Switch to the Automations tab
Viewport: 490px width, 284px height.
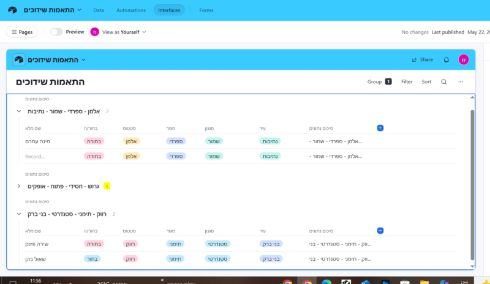132,10
